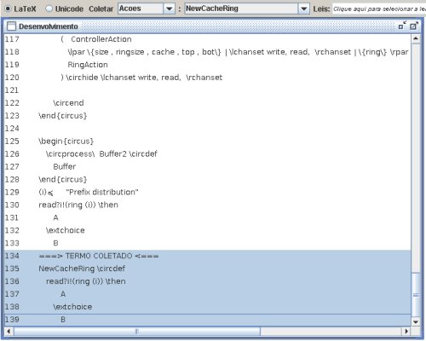
Task: Click the RingAction text on line 119
Action: (88, 65)
